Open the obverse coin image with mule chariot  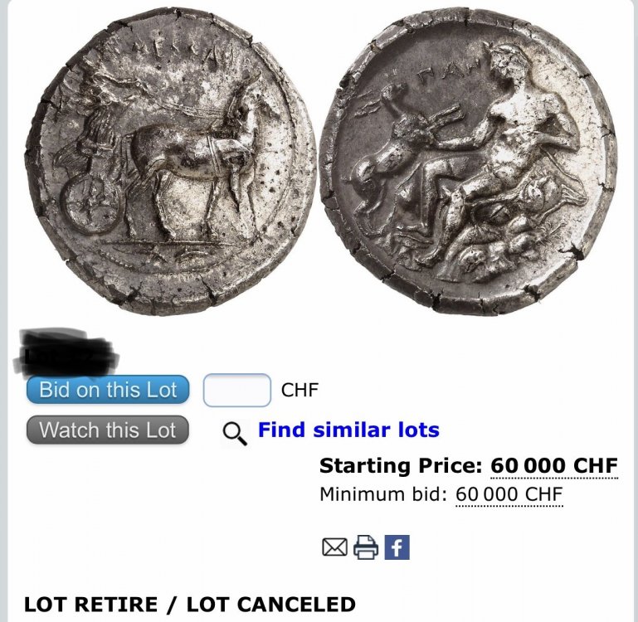[171, 161]
